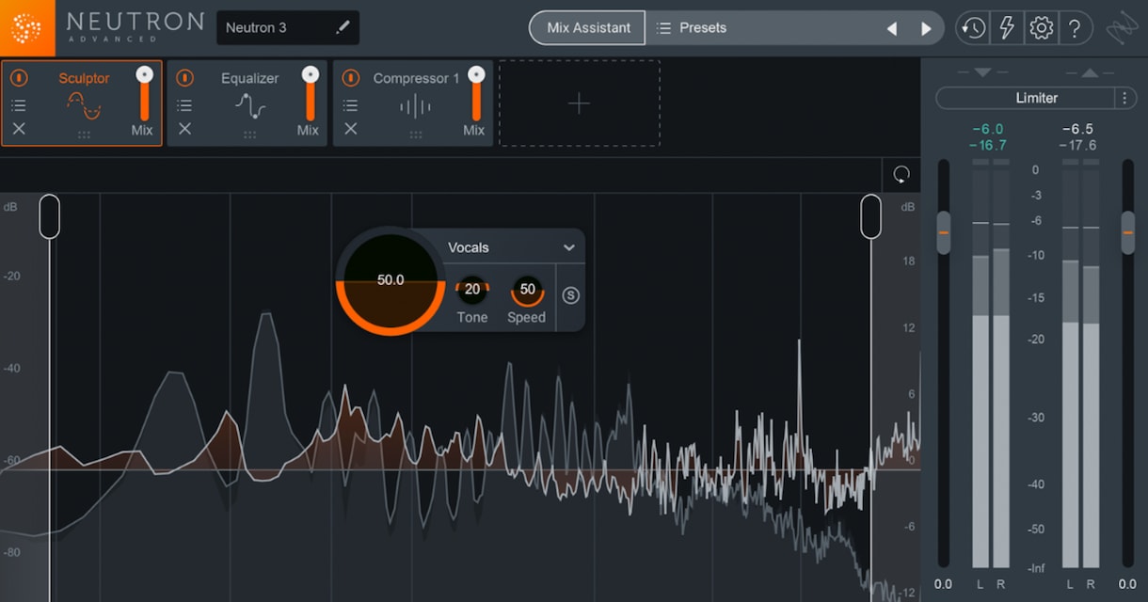Click the Sculptor Solo (S) button
This screenshot has height=602, width=1148.
[571, 295]
